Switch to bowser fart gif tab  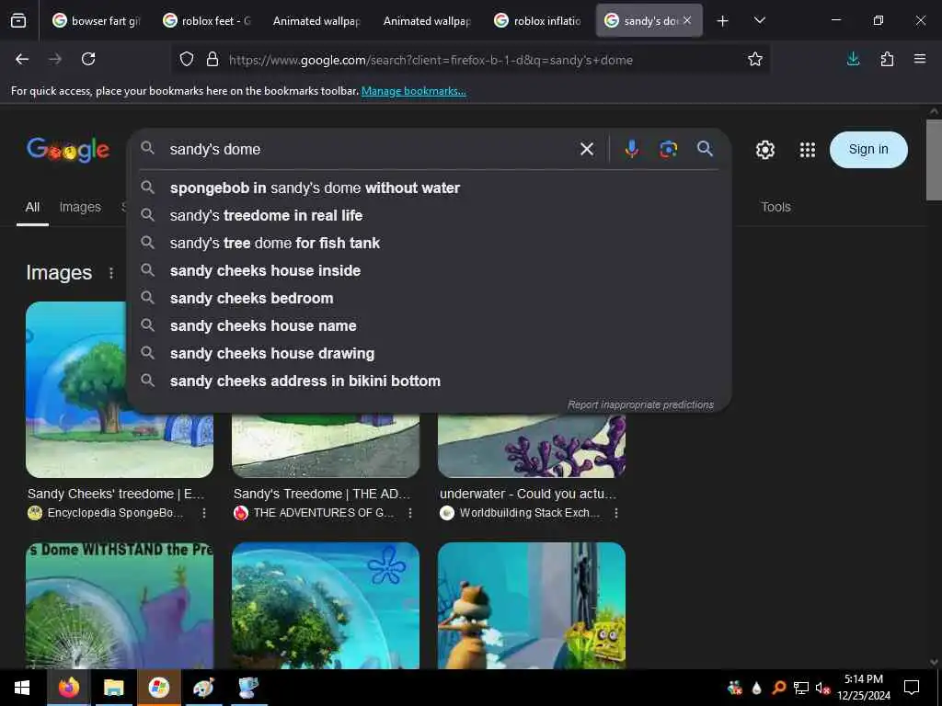click(x=96, y=21)
